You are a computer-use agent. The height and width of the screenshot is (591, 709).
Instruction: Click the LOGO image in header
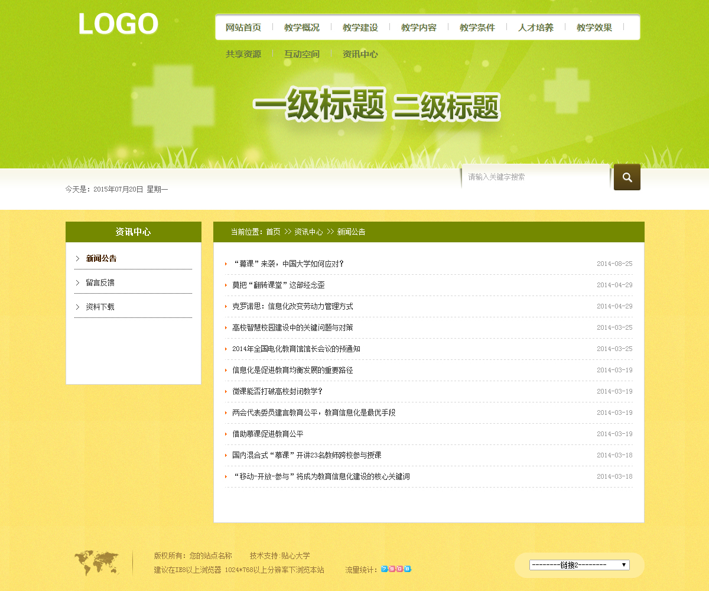click(x=118, y=24)
